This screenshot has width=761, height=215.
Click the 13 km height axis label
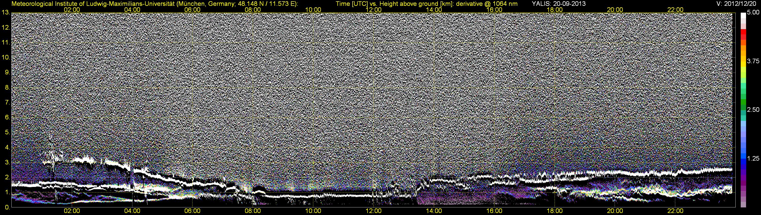coord(6,13)
